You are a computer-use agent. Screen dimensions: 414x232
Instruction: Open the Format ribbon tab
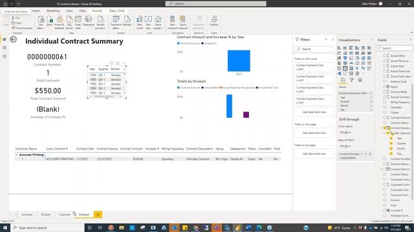point(97,11)
